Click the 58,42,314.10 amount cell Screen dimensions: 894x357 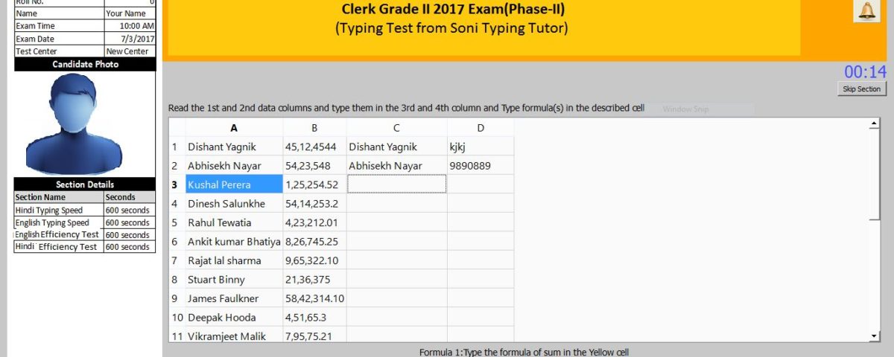tap(314, 298)
